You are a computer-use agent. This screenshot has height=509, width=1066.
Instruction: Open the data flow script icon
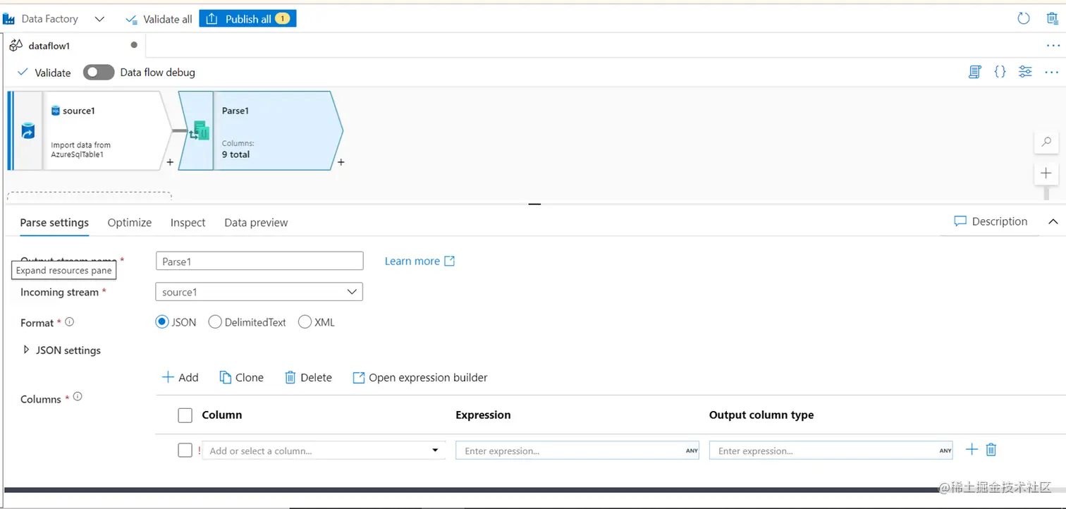975,72
